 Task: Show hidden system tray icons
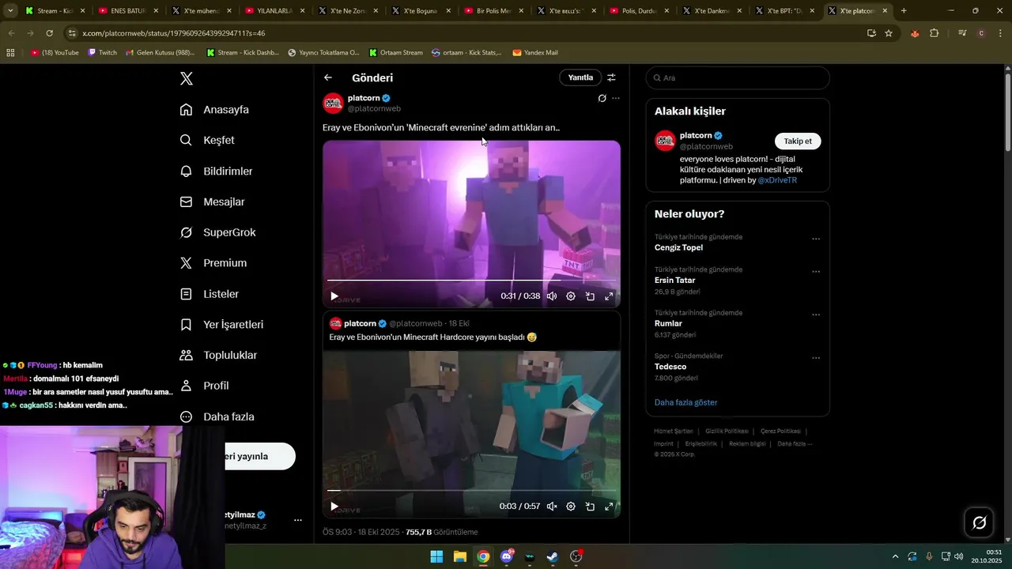895,556
